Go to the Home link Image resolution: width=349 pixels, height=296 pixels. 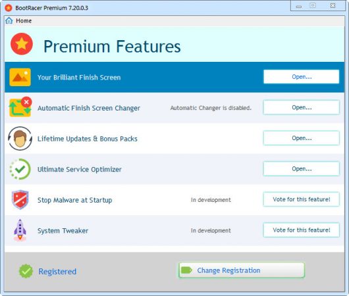24,20
